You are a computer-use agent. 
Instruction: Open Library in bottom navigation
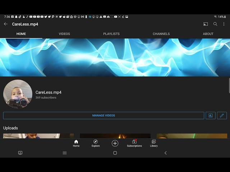point(154,143)
